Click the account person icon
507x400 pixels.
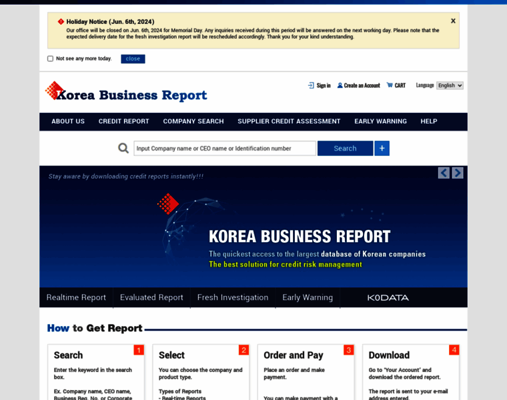click(340, 85)
